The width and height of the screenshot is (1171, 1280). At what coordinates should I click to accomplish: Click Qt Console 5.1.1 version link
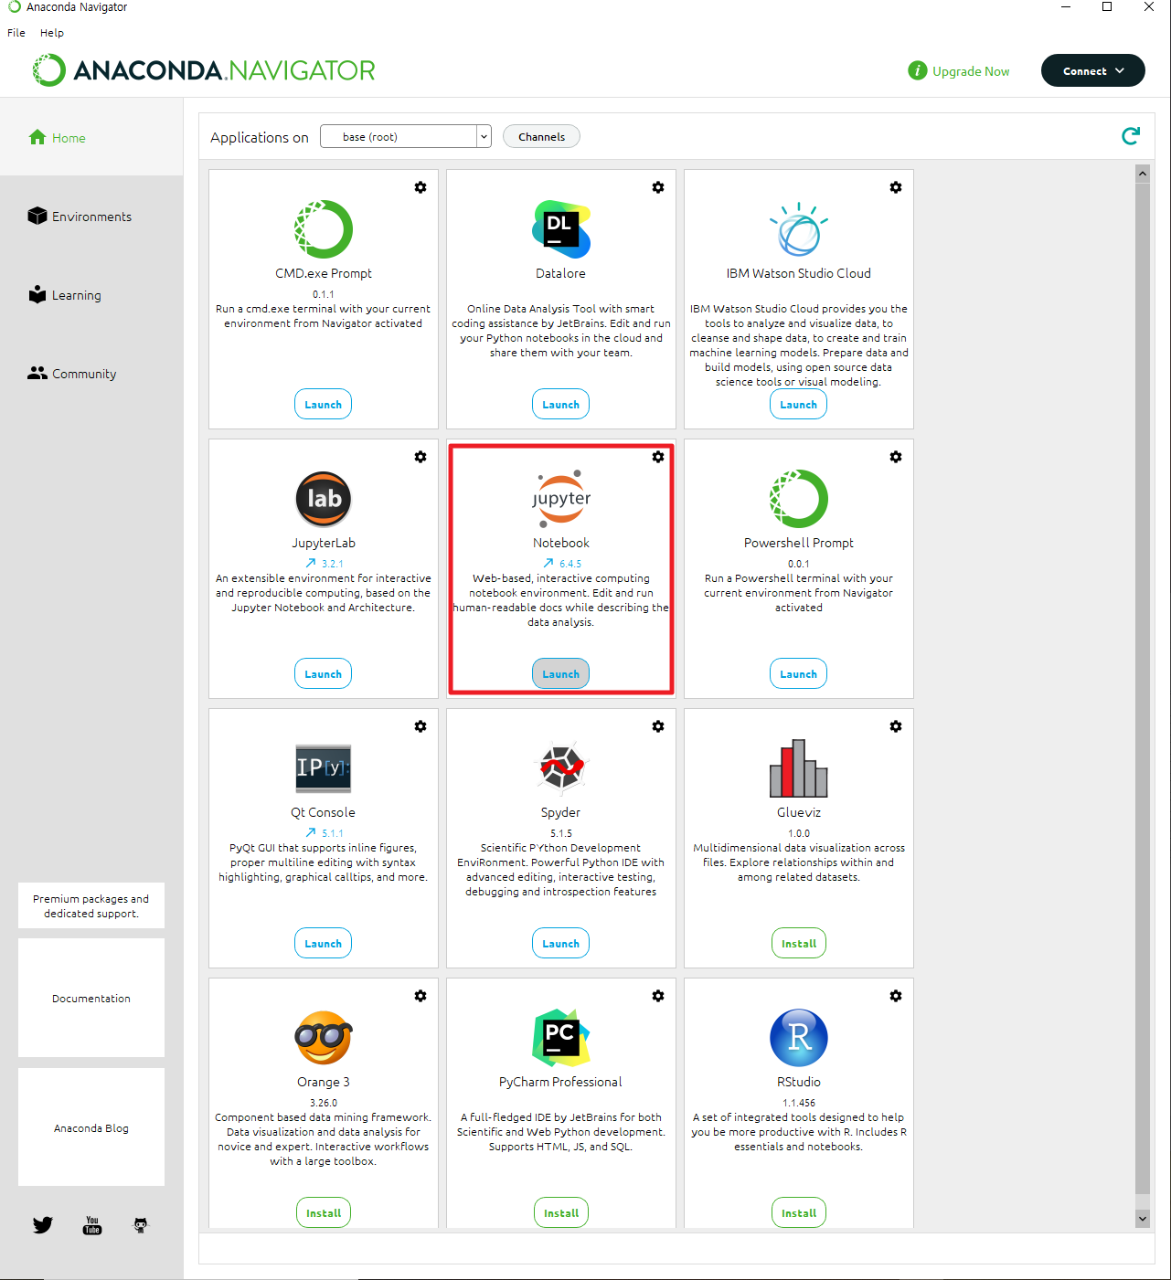325,833
